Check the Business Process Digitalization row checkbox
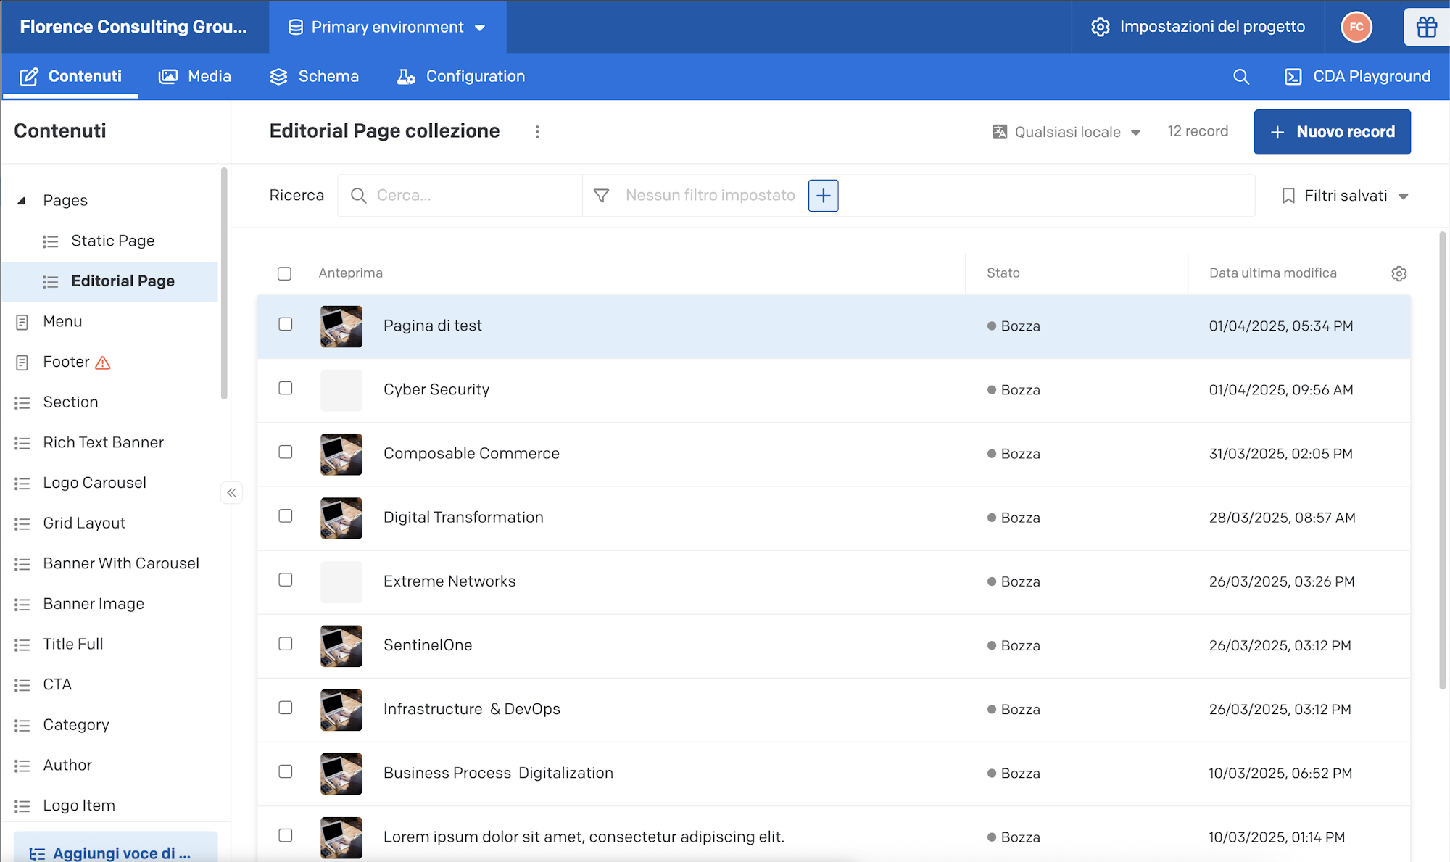This screenshot has width=1450, height=862. pos(286,771)
